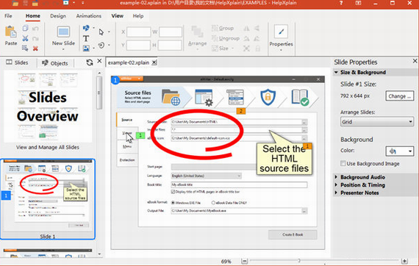This screenshot has height=266, width=419.
Task: Click the X position input field
Action: pos(138,32)
